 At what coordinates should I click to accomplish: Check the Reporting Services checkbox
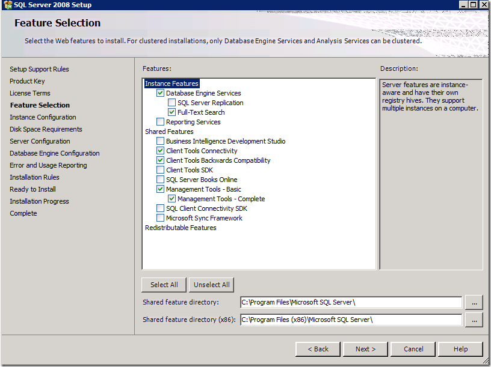(160, 121)
